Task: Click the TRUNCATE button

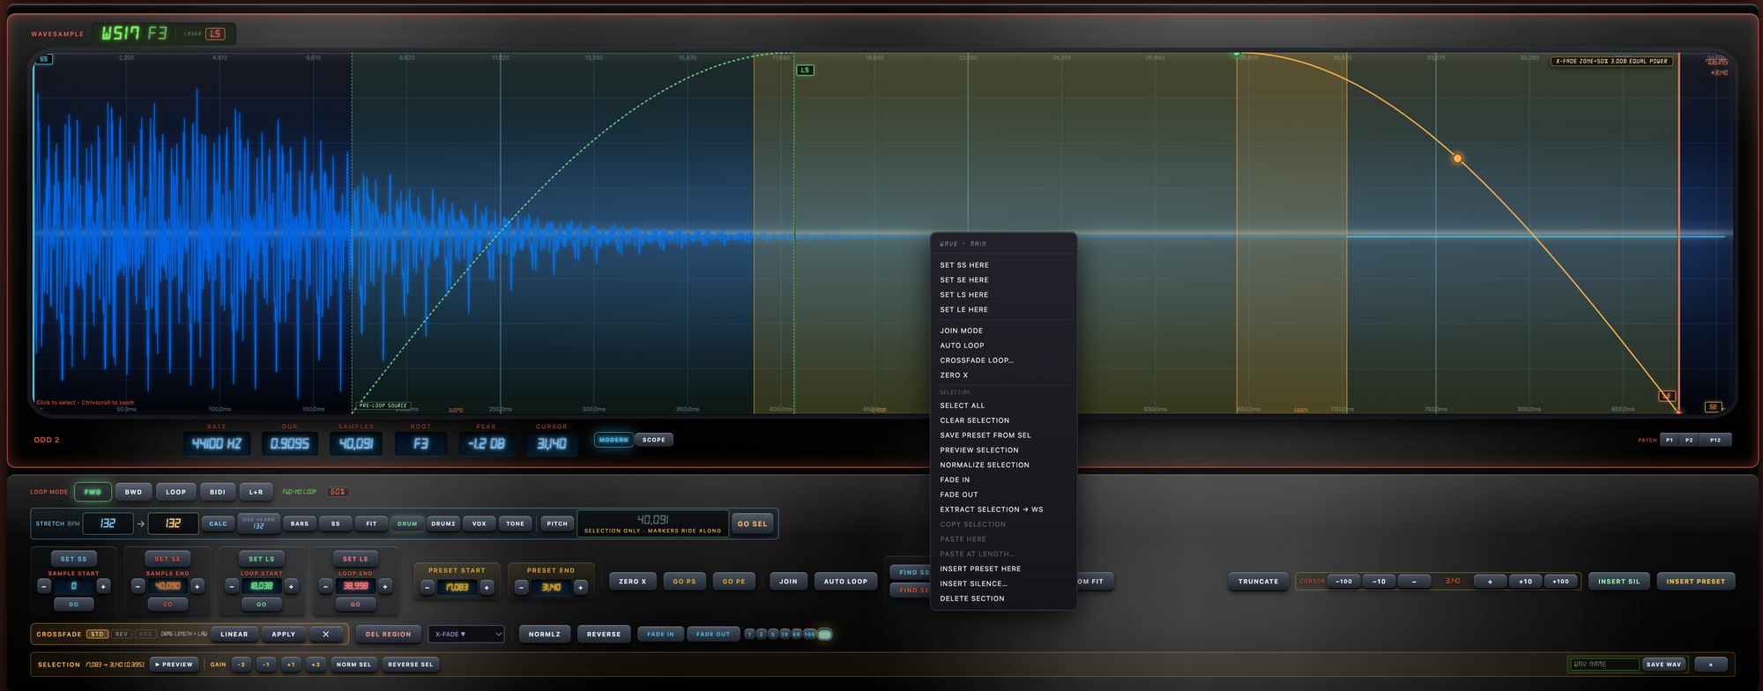Action: (1258, 582)
